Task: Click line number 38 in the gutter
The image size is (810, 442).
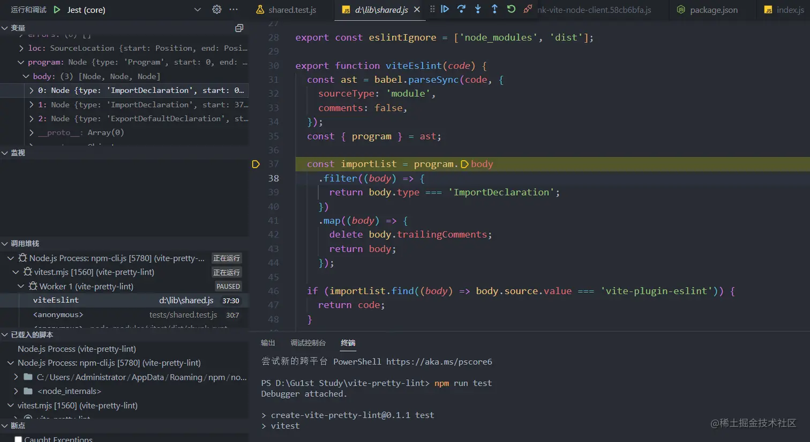Action: pos(274,178)
